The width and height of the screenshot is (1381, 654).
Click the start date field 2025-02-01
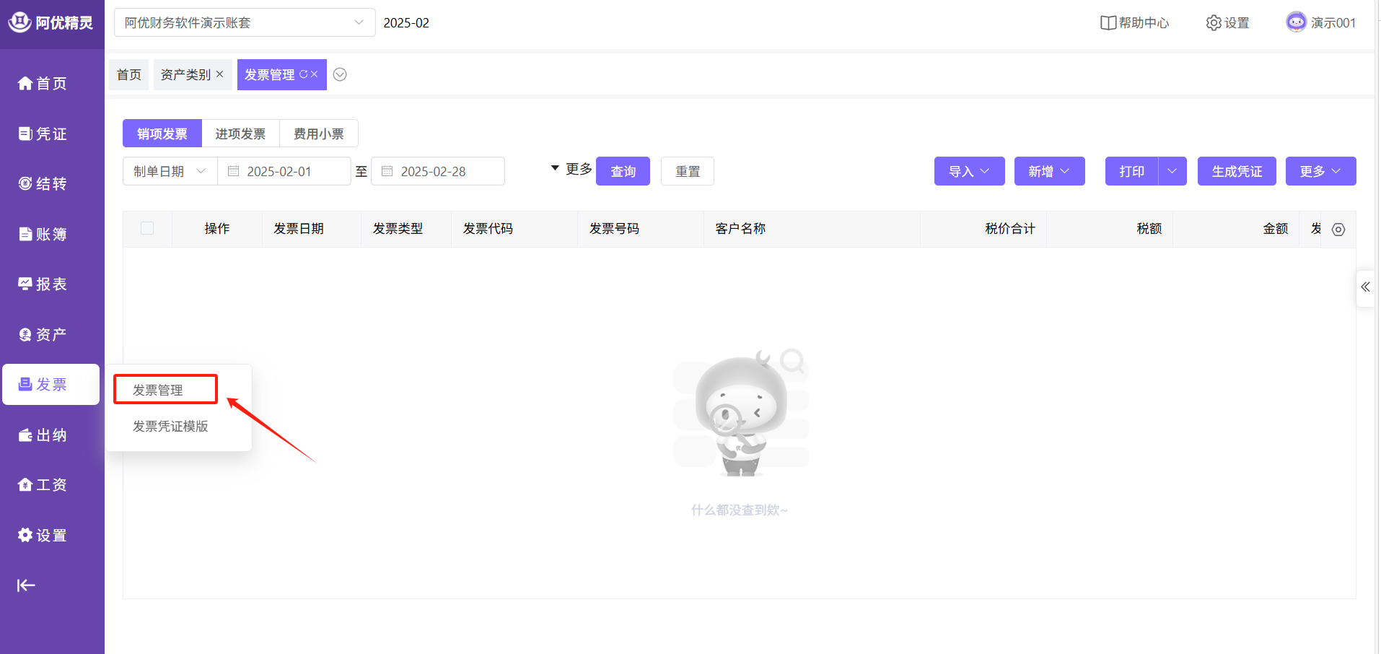[284, 172]
